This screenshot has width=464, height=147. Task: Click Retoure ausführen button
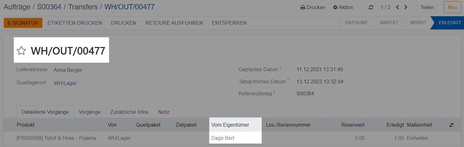click(x=174, y=23)
